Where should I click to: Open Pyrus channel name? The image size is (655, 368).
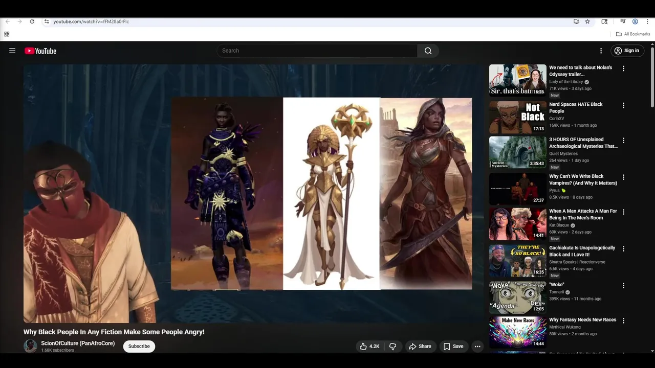pyautogui.click(x=555, y=190)
